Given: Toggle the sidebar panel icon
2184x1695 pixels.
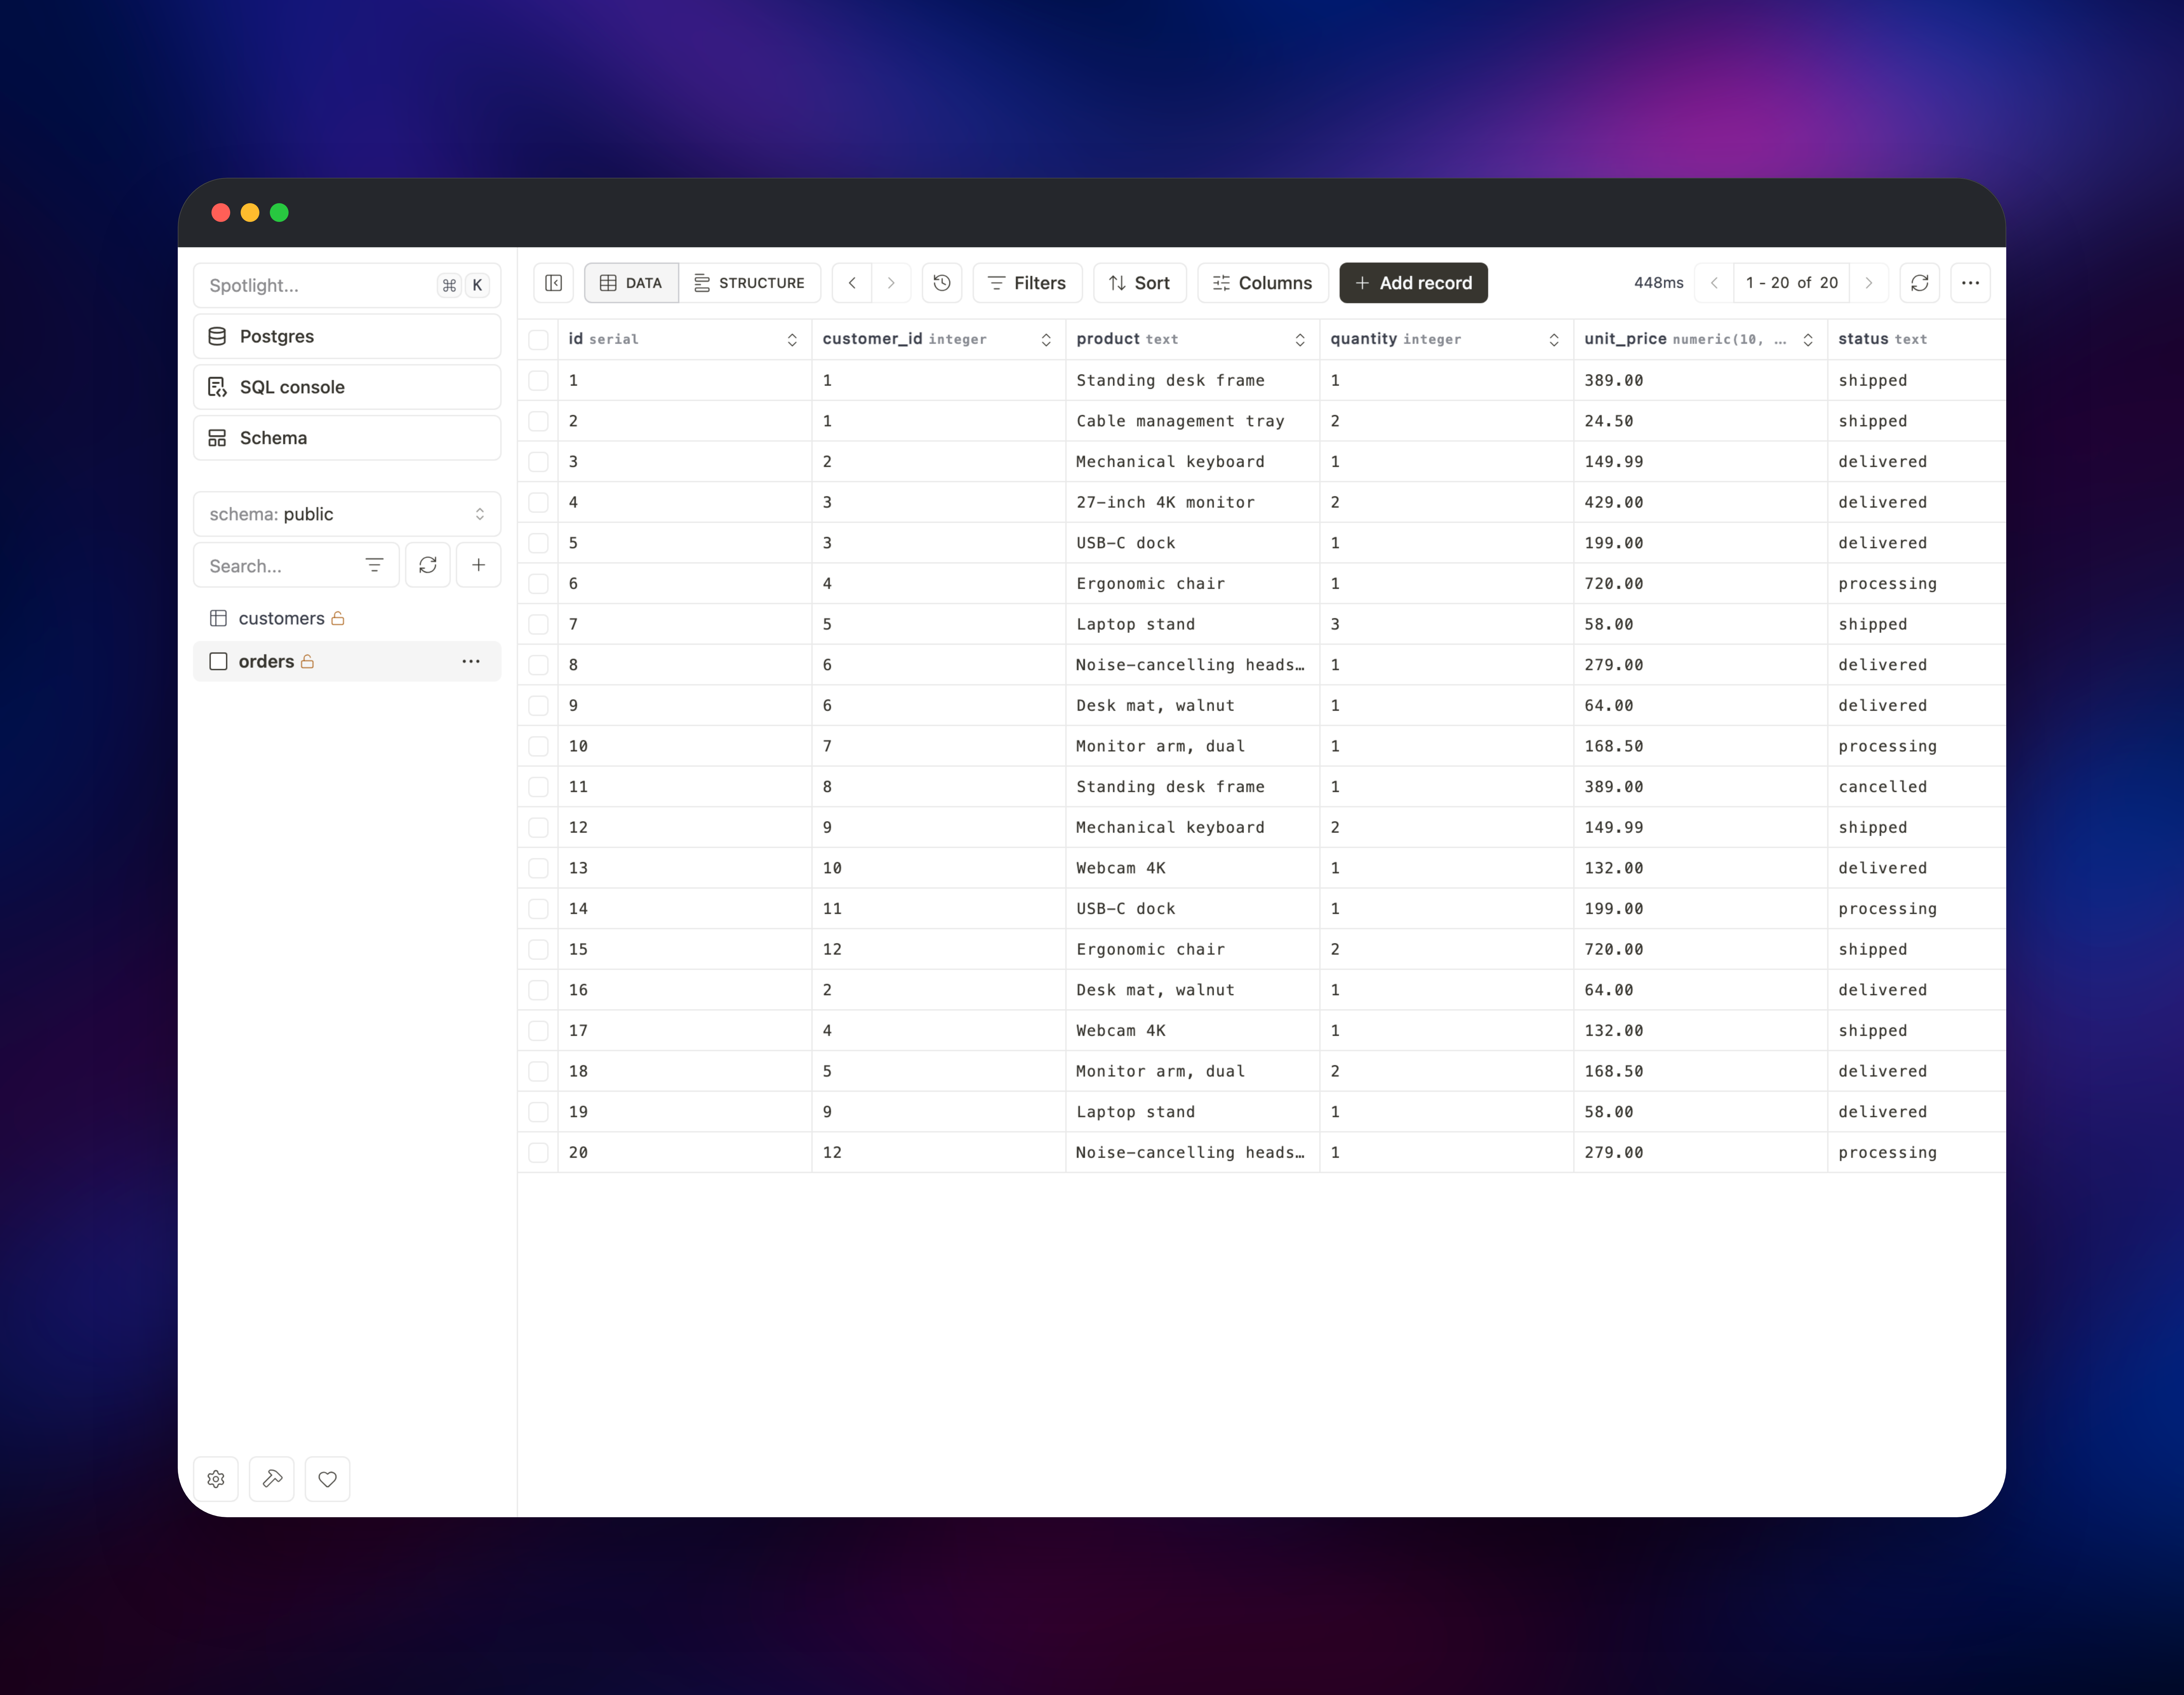Looking at the screenshot, I should 553,283.
